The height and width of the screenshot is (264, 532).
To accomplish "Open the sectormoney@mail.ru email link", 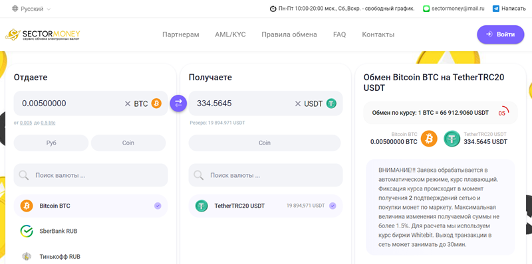I will [458, 9].
